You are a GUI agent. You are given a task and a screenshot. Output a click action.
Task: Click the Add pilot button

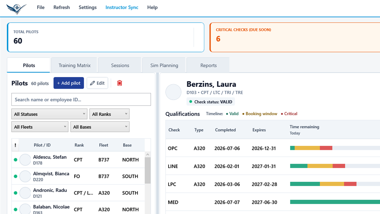coord(69,83)
